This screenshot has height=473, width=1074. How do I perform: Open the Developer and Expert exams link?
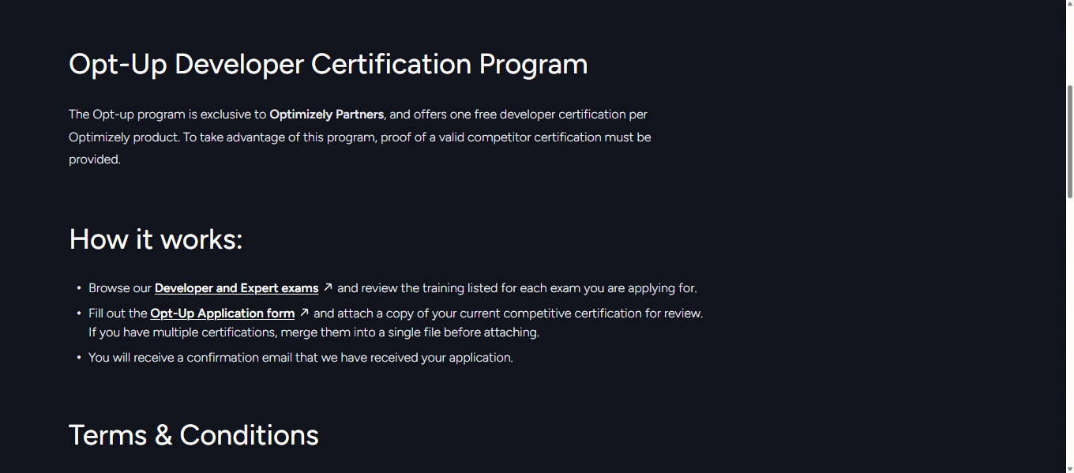pyautogui.click(x=236, y=288)
